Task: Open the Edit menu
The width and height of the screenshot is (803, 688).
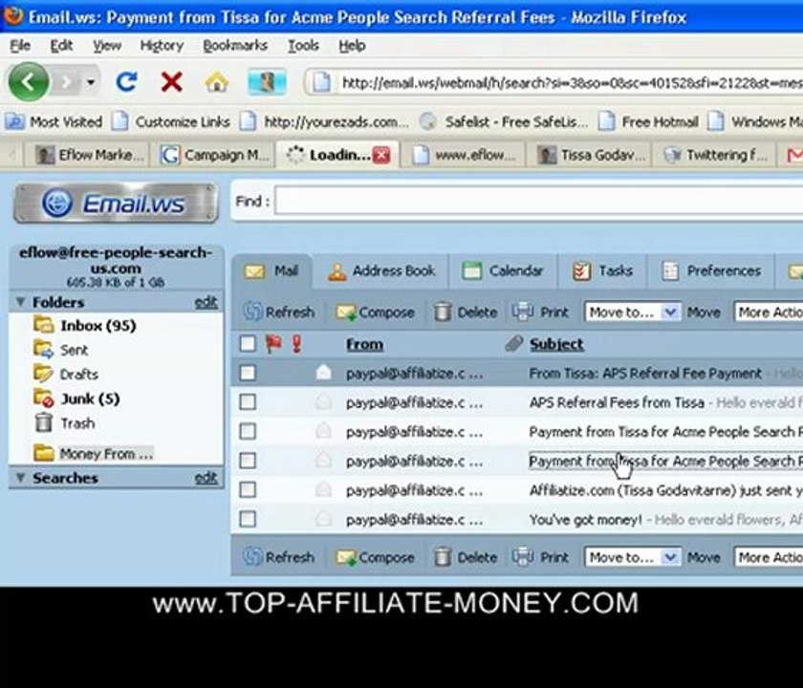Action: point(61,46)
